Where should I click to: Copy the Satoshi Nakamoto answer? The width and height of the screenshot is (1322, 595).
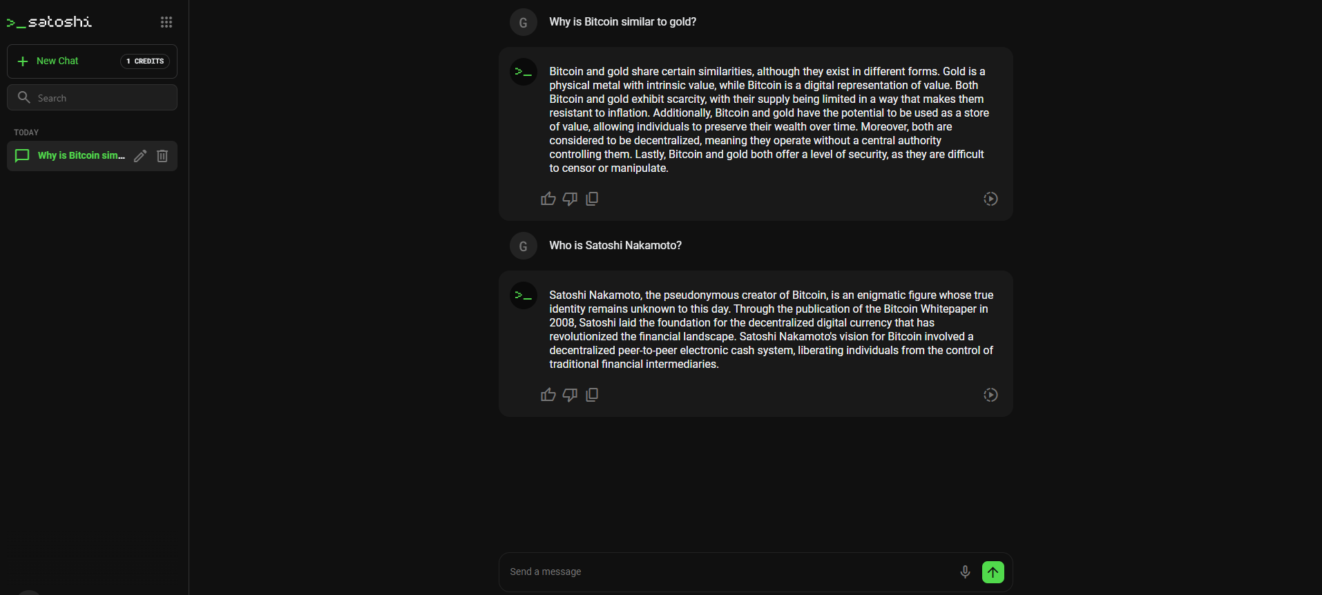pyautogui.click(x=592, y=395)
